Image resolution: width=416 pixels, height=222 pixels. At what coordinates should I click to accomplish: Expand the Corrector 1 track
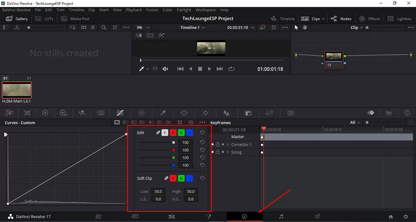227,144
